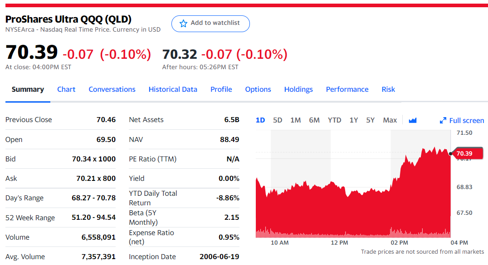Open the Profile tab
The width and height of the screenshot is (488, 265).
(221, 90)
